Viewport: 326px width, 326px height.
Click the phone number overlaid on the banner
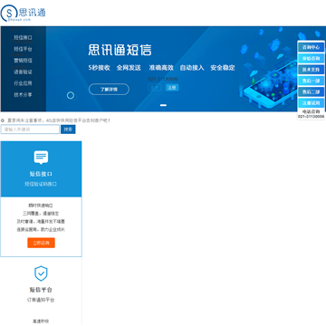click(163, 79)
